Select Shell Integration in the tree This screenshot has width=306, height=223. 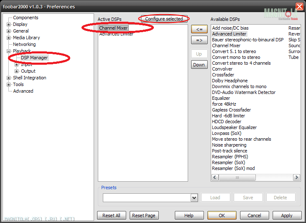(x=29, y=78)
